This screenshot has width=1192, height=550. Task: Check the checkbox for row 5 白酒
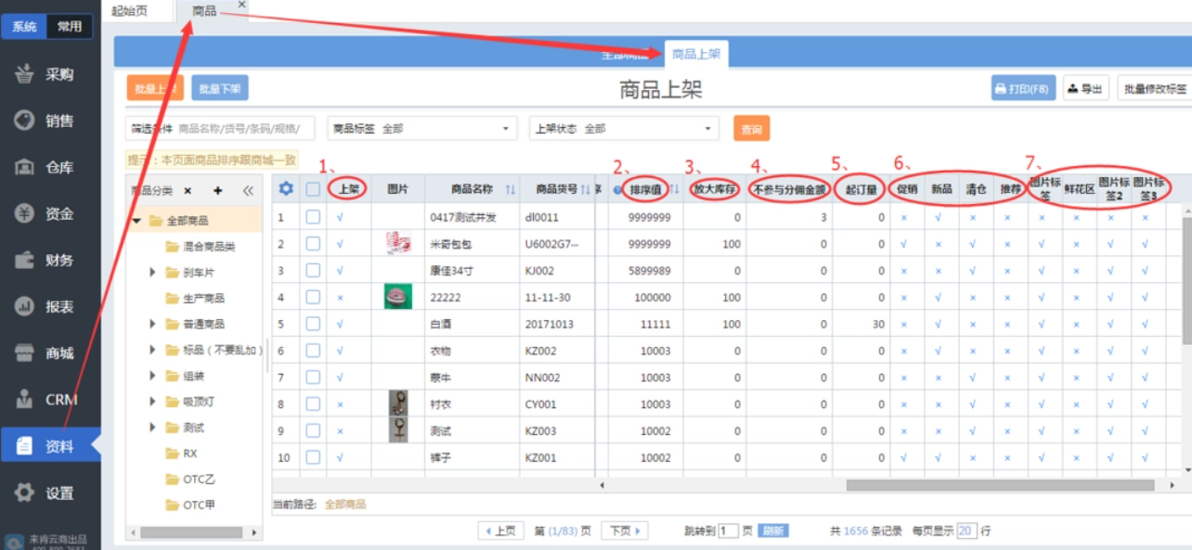coord(313,325)
